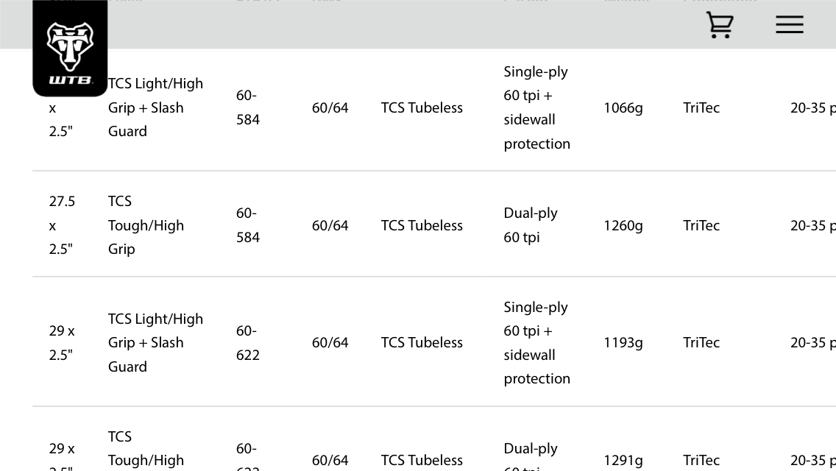The height and width of the screenshot is (471, 836).
Task: Click the 1291g weight cell
Action: tap(623, 460)
